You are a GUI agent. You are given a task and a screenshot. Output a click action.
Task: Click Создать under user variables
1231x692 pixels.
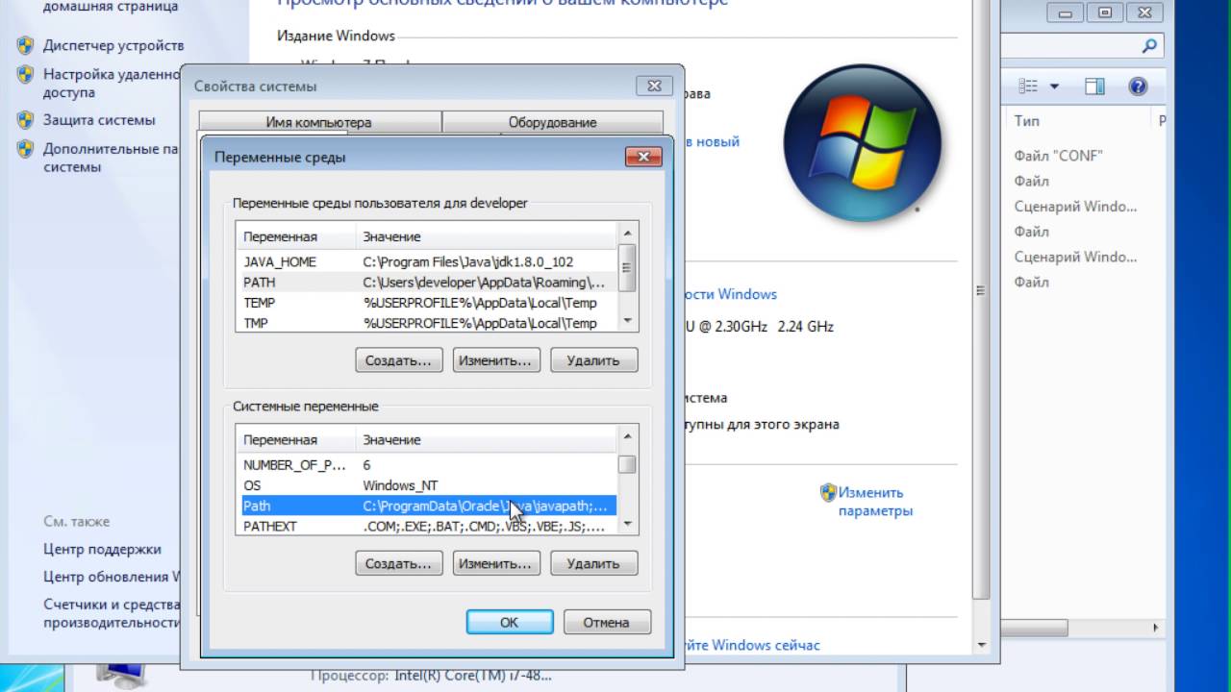coord(399,360)
